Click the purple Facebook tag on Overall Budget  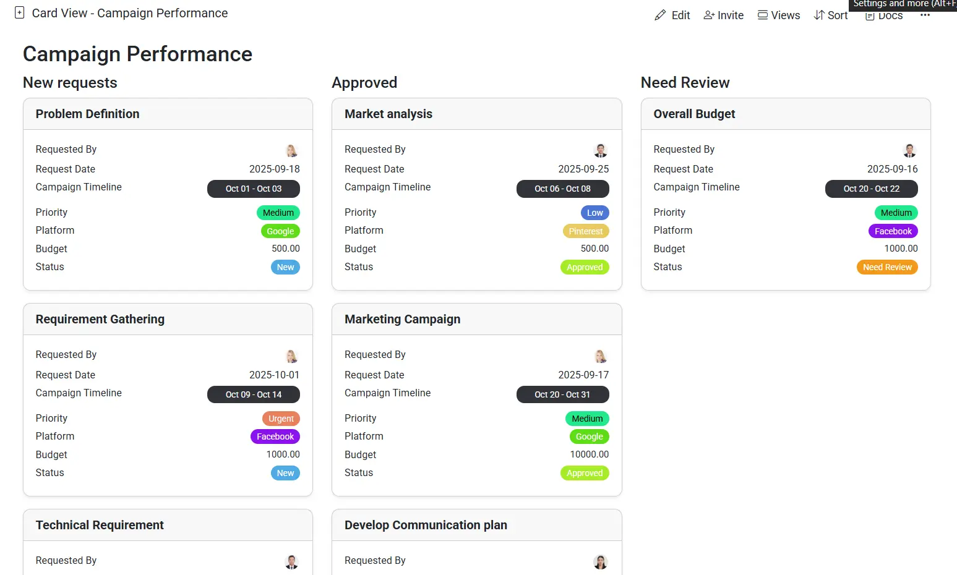pos(893,231)
